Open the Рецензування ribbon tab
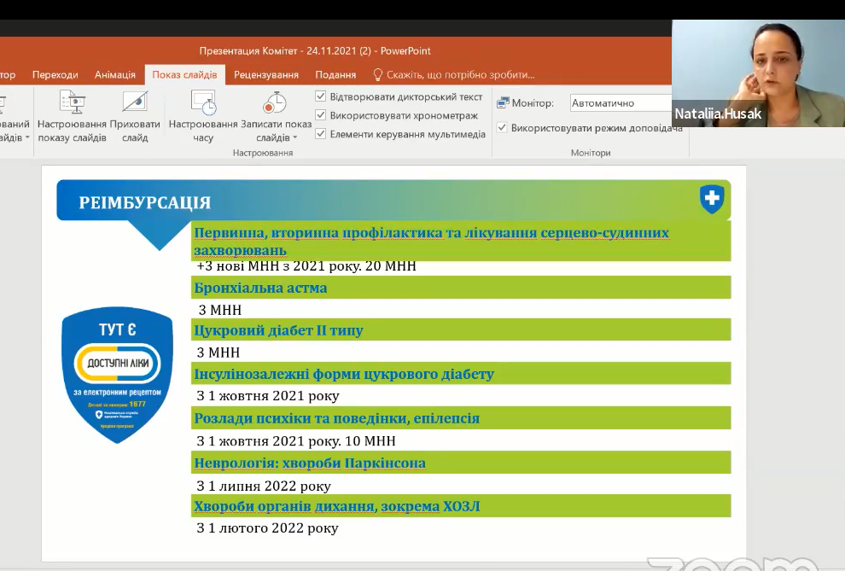845x571 pixels. pyautogui.click(x=265, y=75)
